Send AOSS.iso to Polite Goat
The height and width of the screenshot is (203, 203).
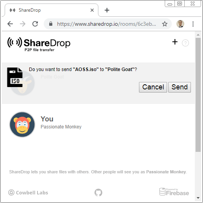tap(180, 87)
